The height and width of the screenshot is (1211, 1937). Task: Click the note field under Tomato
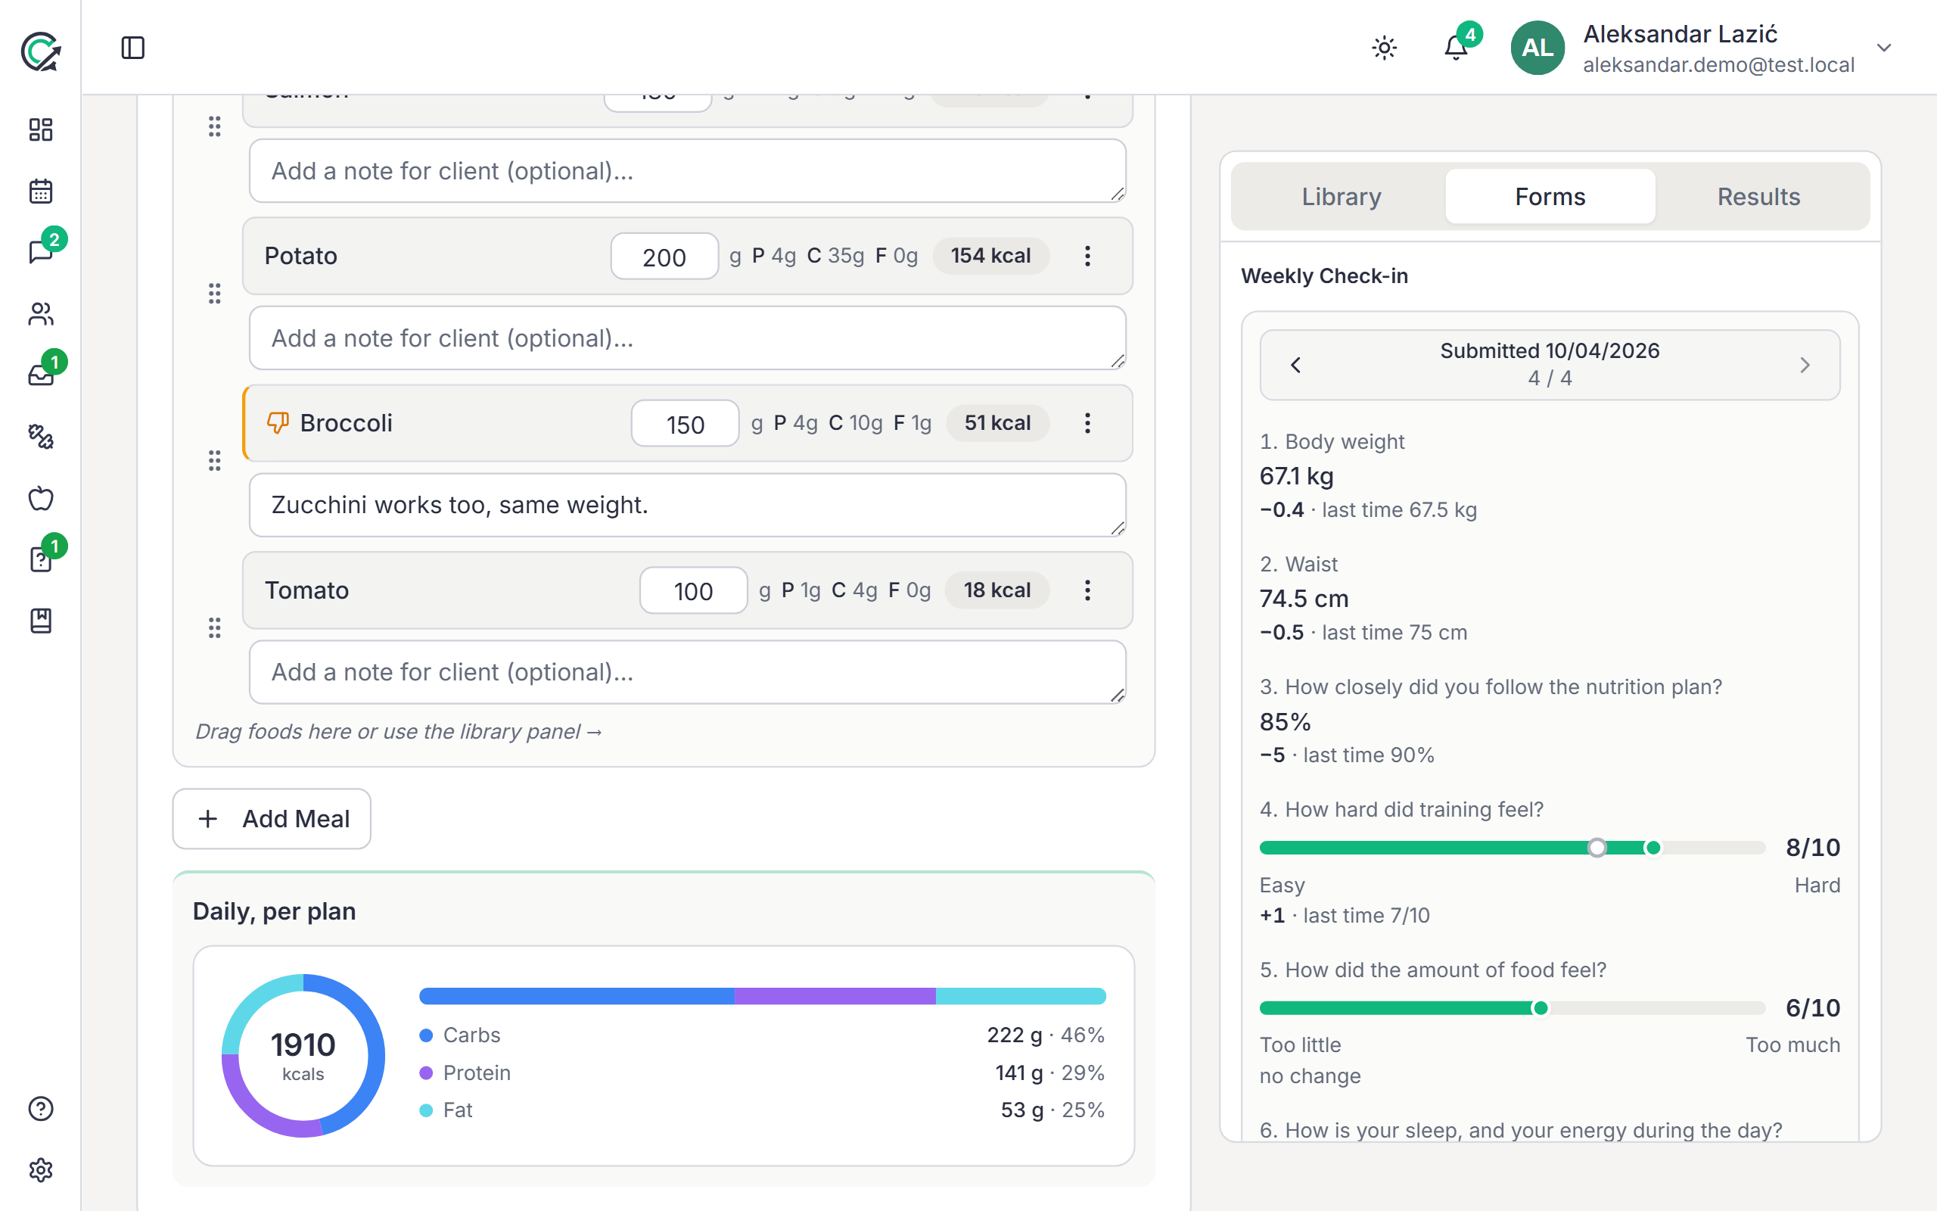coord(688,672)
